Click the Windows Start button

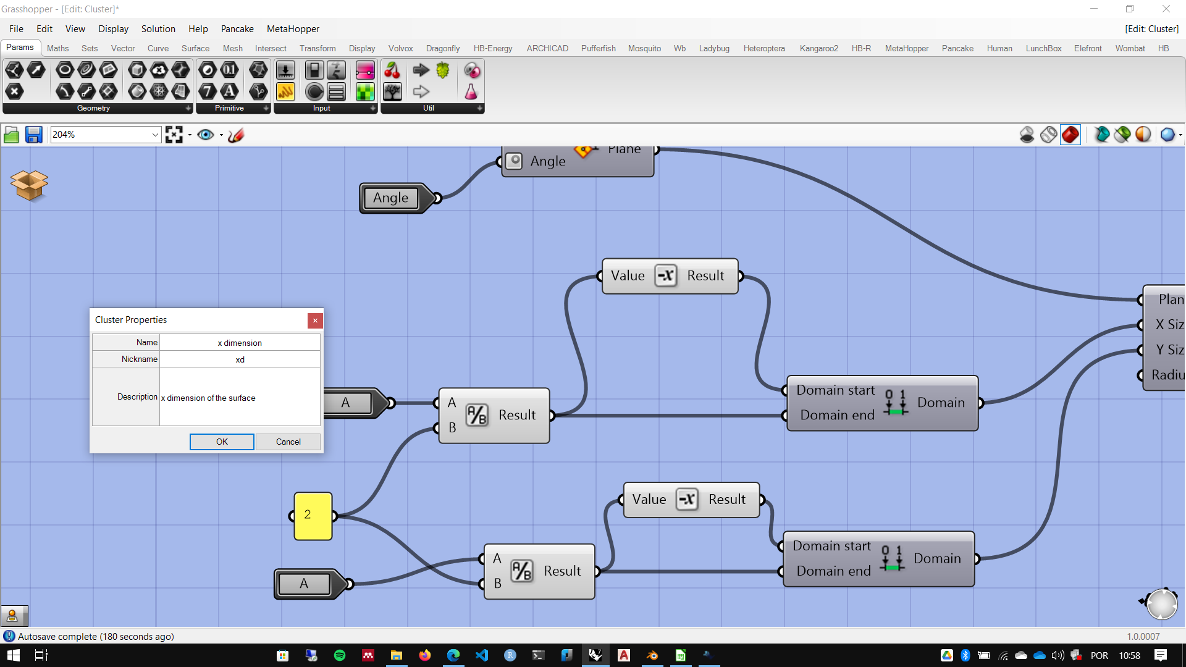pyautogui.click(x=13, y=655)
